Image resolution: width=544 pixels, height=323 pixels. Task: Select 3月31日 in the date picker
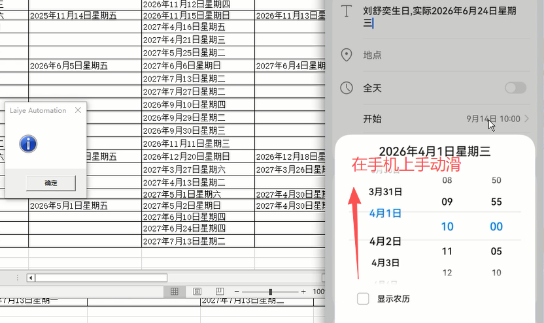coord(386,192)
